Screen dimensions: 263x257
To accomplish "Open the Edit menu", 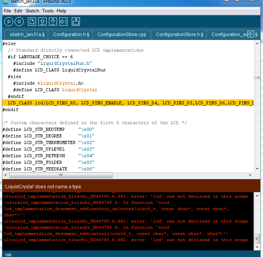I will (18, 11).
